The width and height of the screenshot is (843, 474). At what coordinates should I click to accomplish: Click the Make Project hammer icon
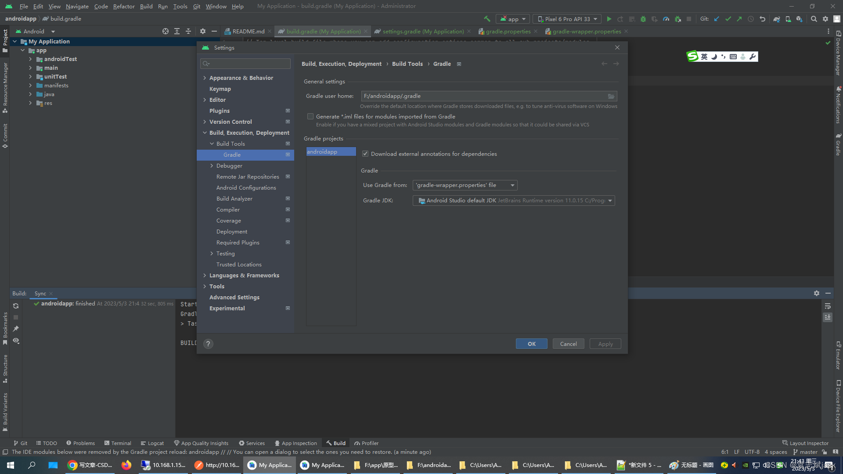487,19
